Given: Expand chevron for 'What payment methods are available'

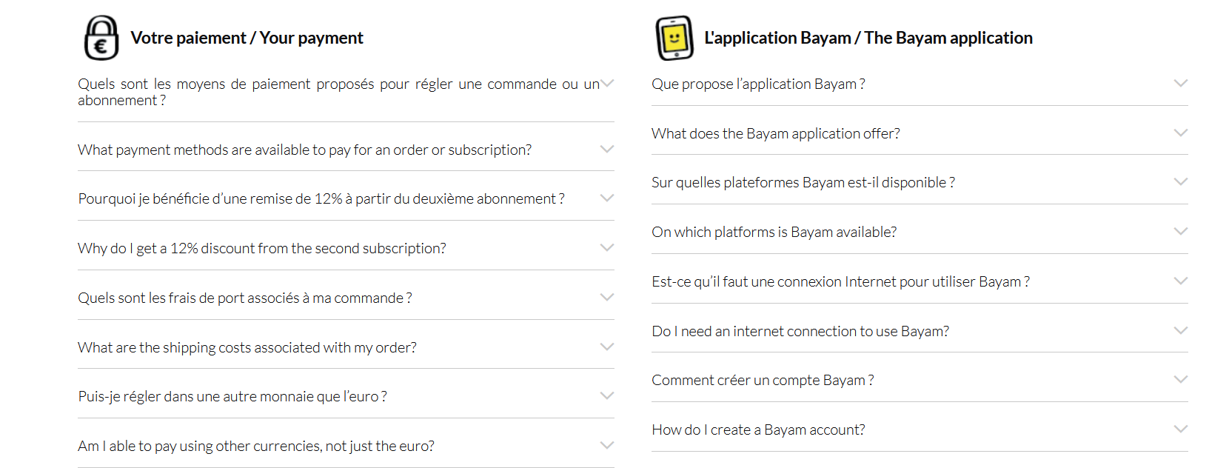Looking at the screenshot, I should click(x=607, y=149).
